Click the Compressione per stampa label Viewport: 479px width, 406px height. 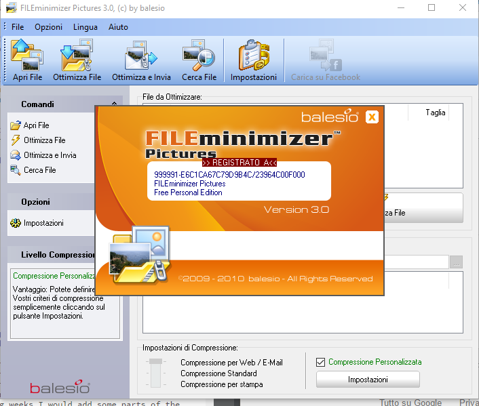[221, 384]
